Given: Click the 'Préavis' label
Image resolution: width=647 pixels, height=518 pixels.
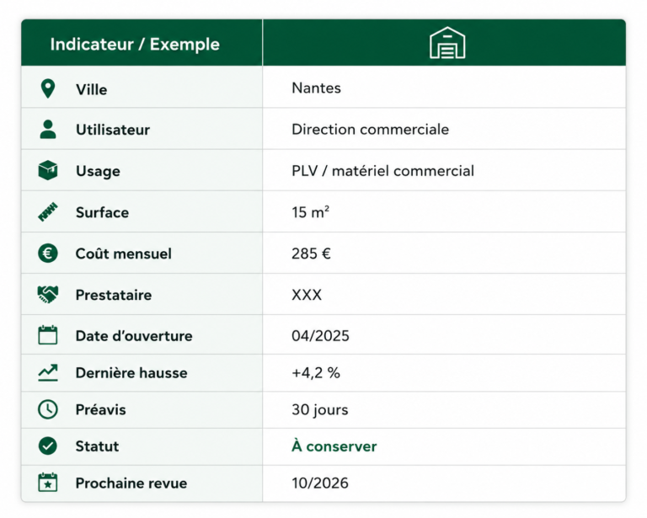Looking at the screenshot, I should [101, 409].
